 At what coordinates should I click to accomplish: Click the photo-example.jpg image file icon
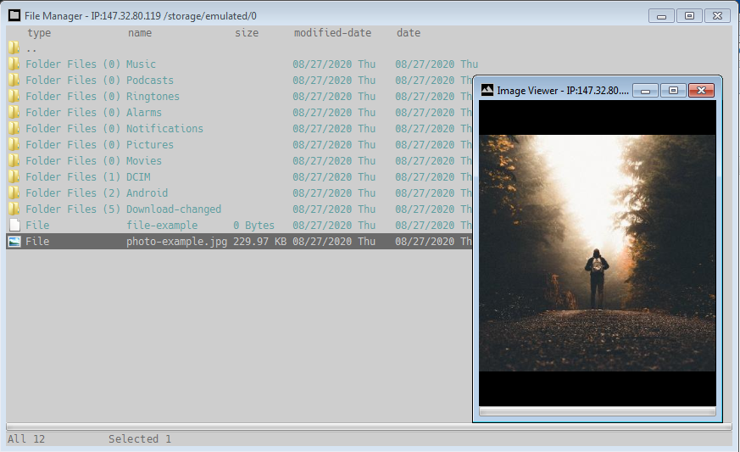(14, 242)
